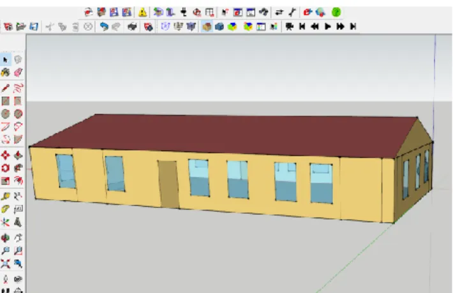Open help with the green question mark
The height and width of the screenshot is (293, 453).
(336, 12)
